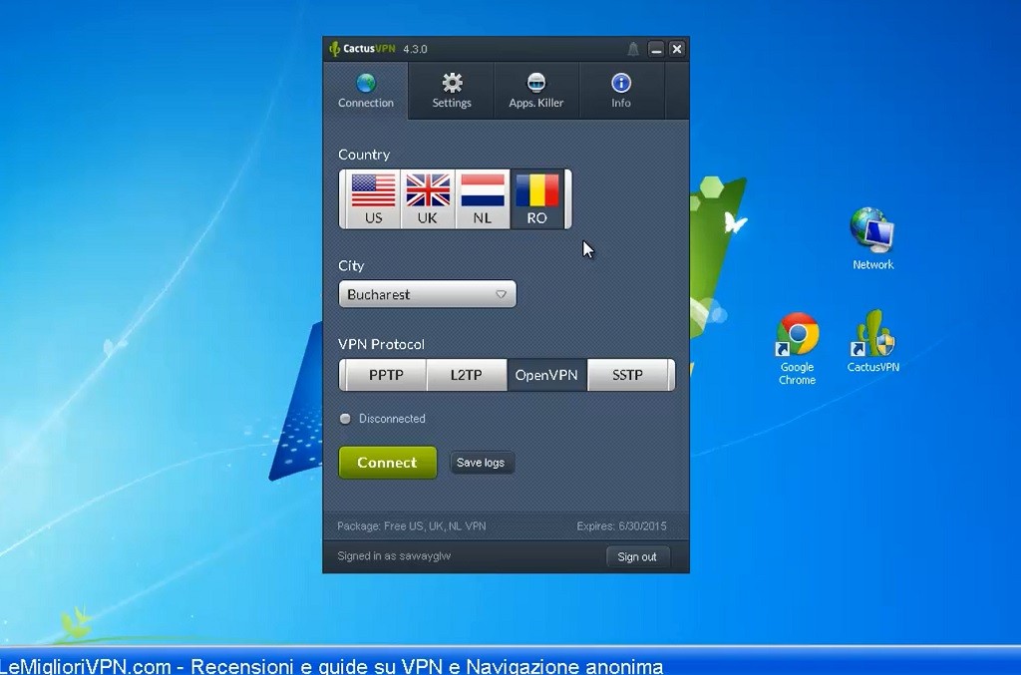Click the notification bell icon
Screen dimensions: 1021x675
pos(633,49)
